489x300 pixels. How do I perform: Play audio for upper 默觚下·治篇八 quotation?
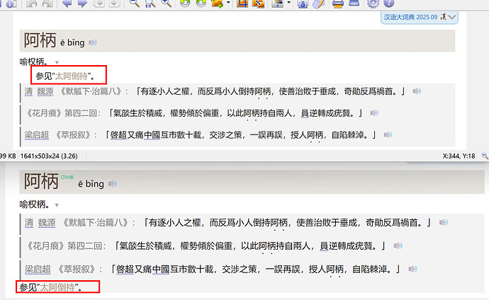pyautogui.click(x=417, y=91)
